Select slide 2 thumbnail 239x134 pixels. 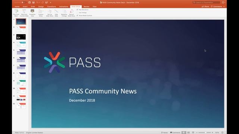(21, 29)
